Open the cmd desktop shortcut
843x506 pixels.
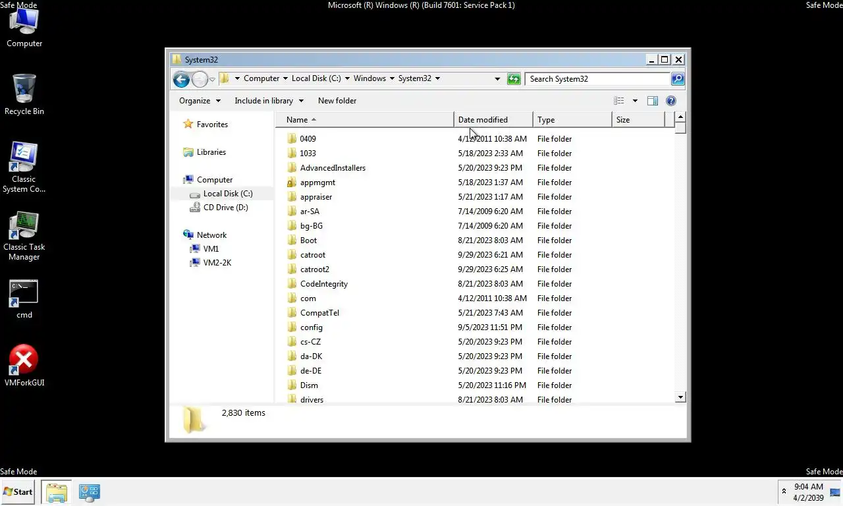pos(24,300)
